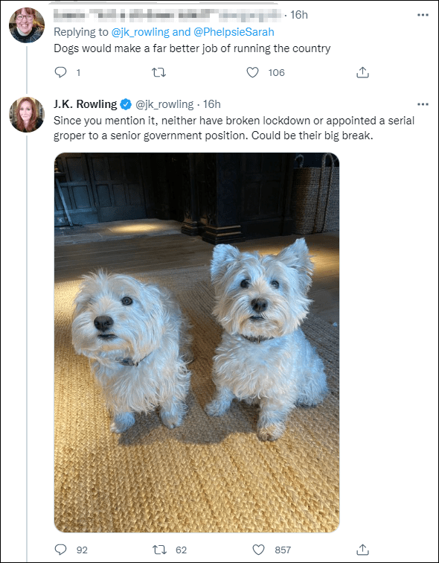Open more options on first reply tweet
Screen dimensions: 439x563
[423, 15]
